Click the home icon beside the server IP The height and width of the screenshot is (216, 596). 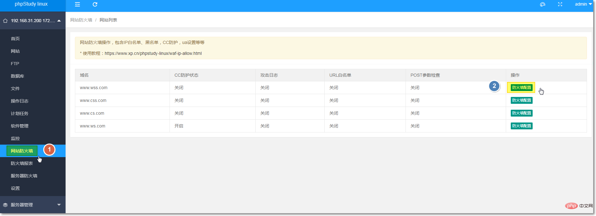(x=5, y=21)
